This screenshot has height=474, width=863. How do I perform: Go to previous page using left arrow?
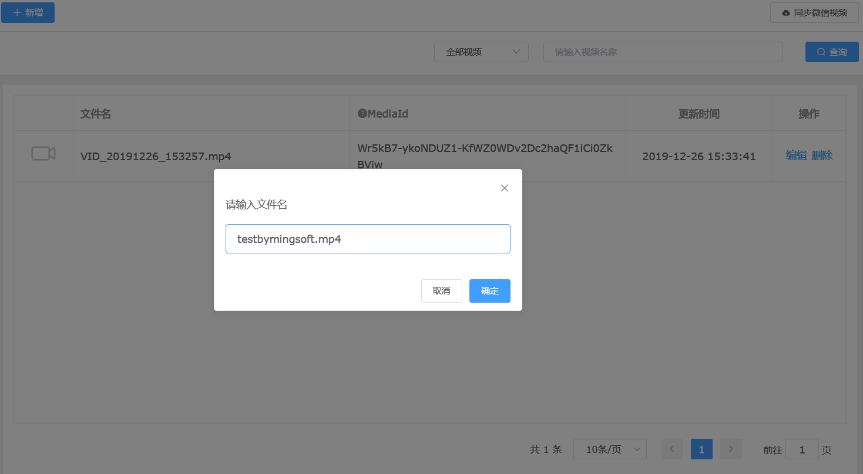672,449
